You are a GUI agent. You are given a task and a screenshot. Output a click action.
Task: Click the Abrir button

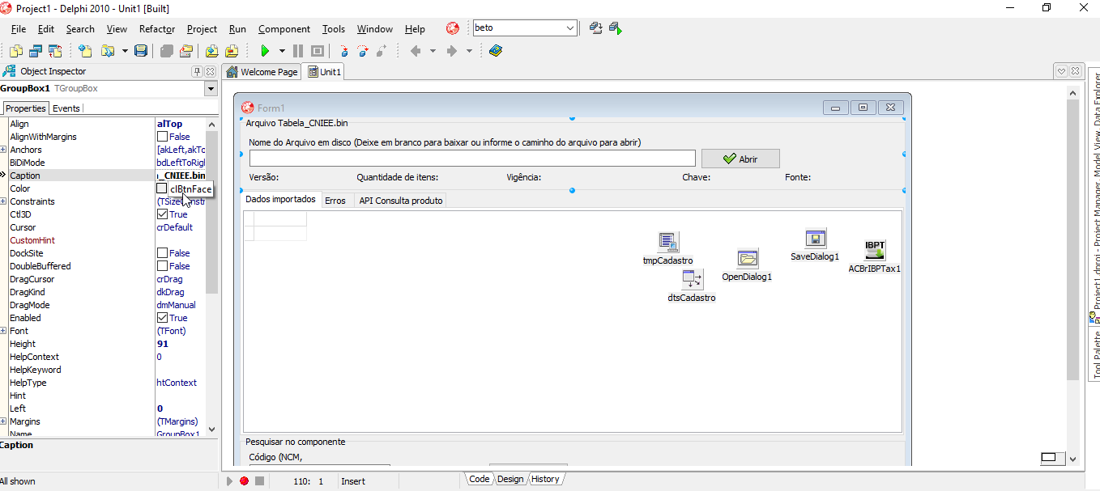(740, 159)
